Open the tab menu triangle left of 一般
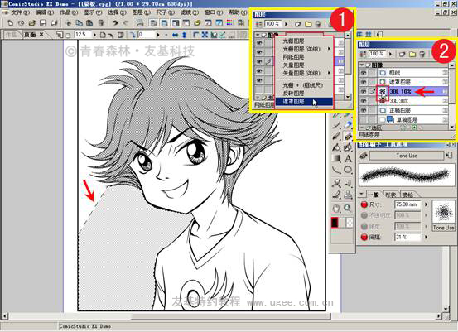The height and width of the screenshot is (332, 458). point(362,194)
